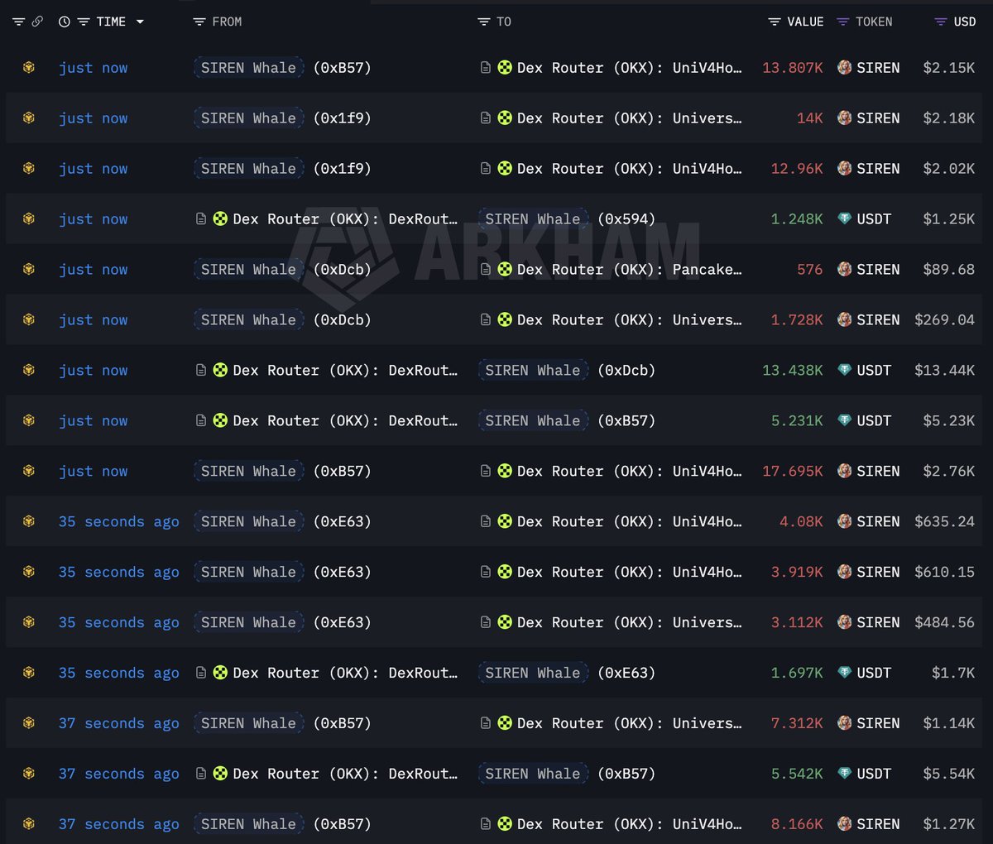
Task: Open the transaction hash filter icon in header
Action: [x=18, y=22]
